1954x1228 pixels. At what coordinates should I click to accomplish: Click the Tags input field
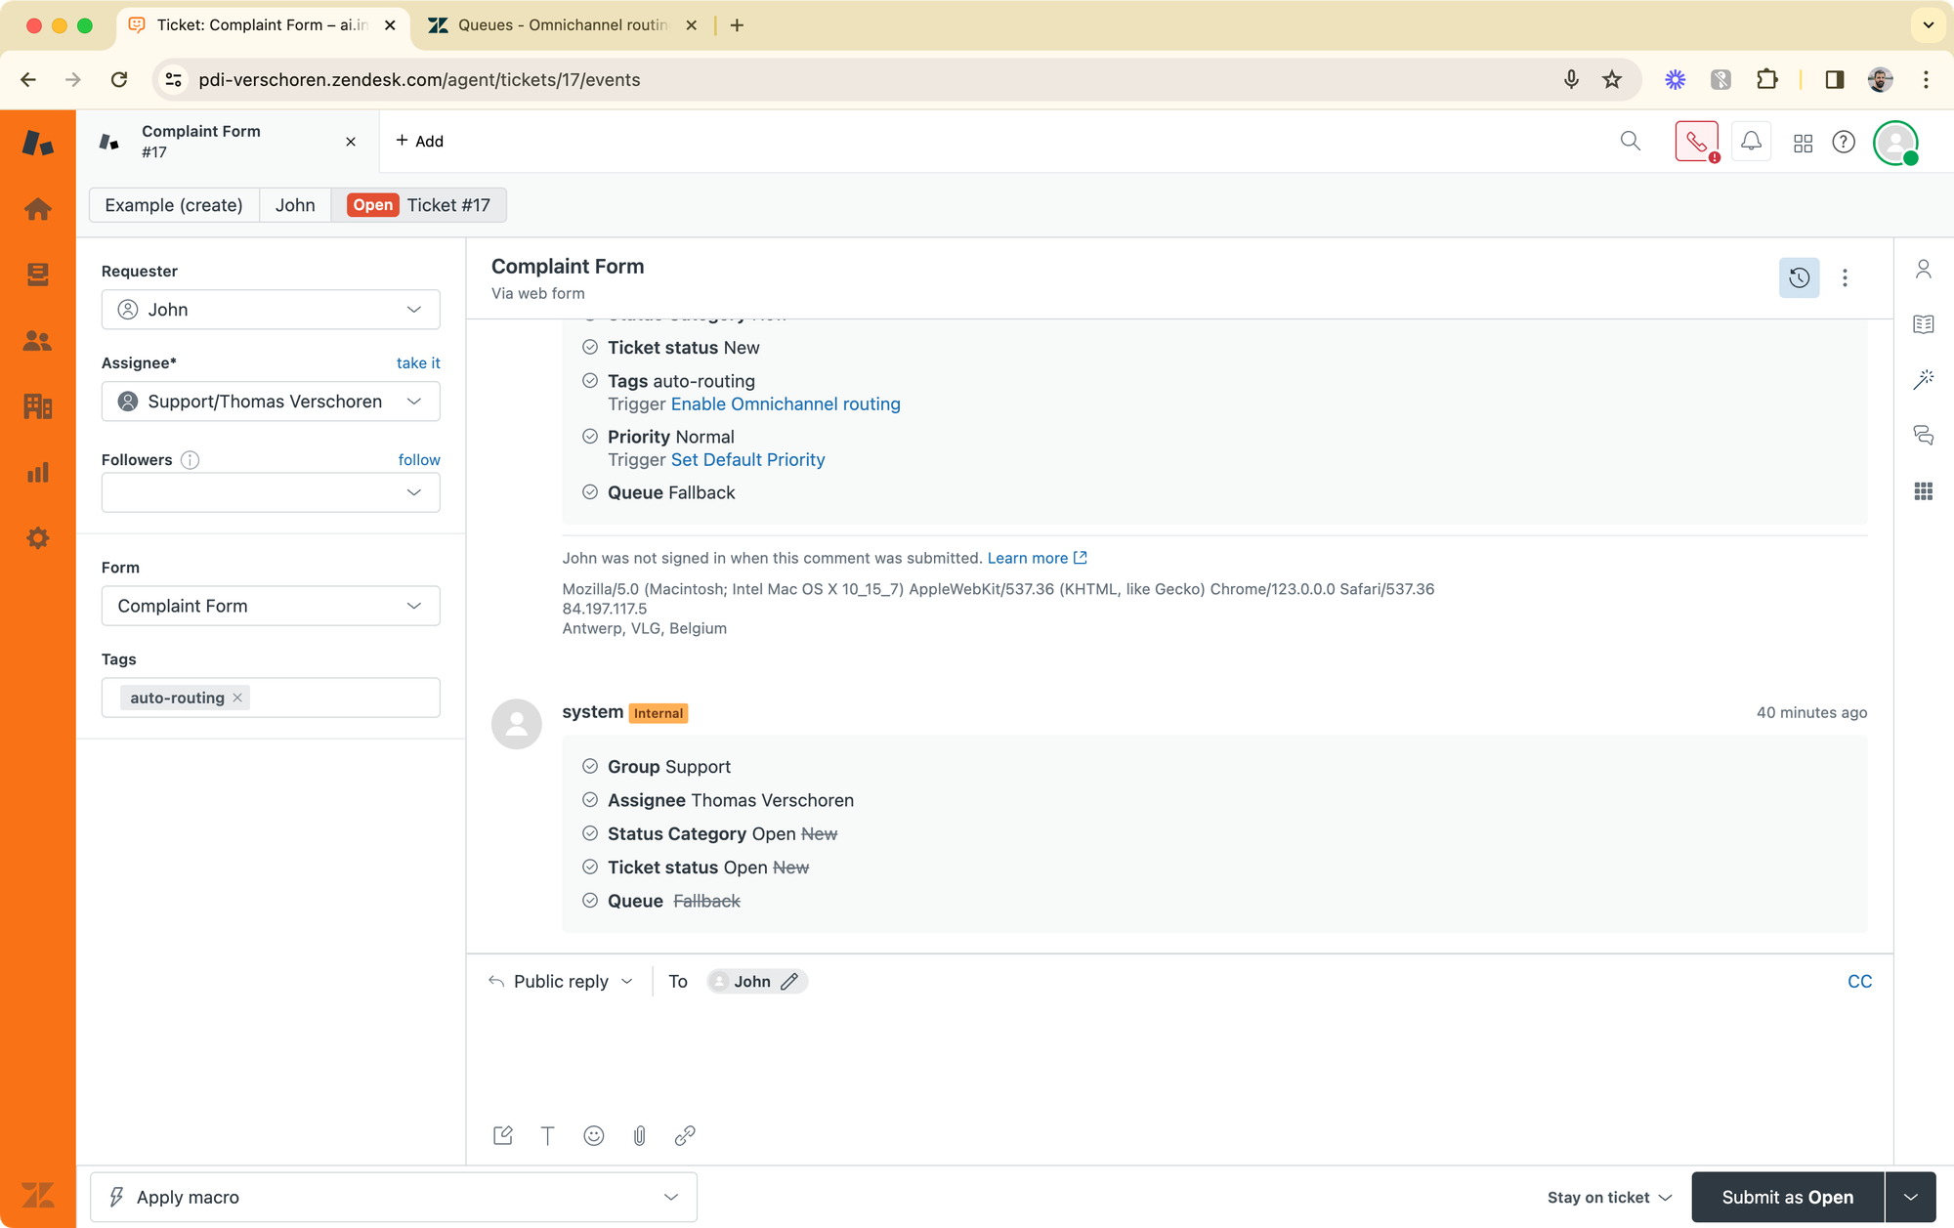coord(342,698)
